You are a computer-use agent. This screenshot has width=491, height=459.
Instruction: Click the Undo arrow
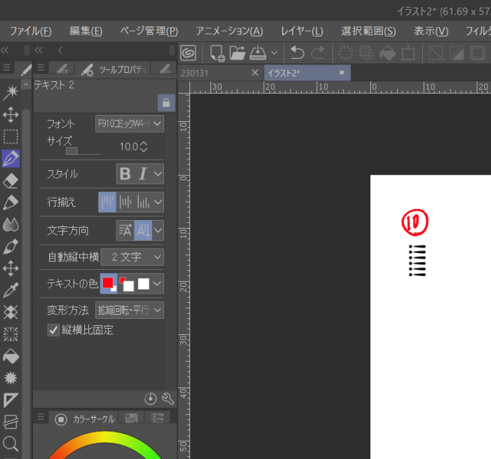click(x=297, y=53)
